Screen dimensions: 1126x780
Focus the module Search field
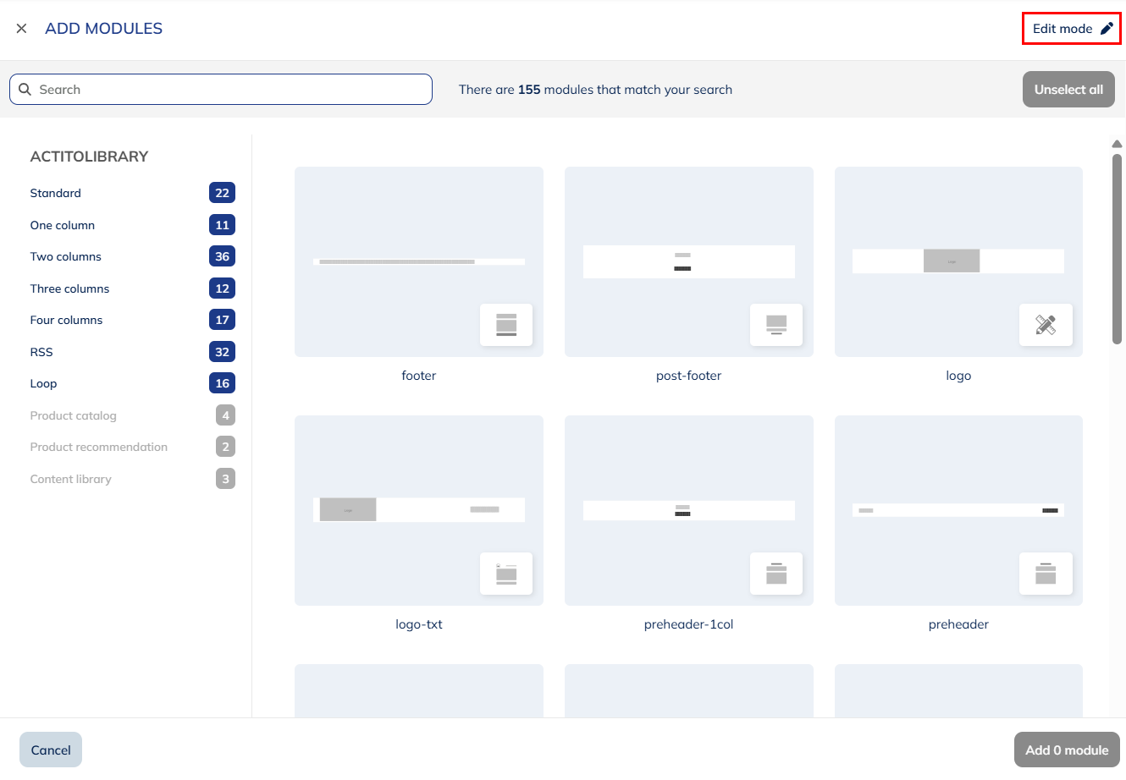click(229, 90)
